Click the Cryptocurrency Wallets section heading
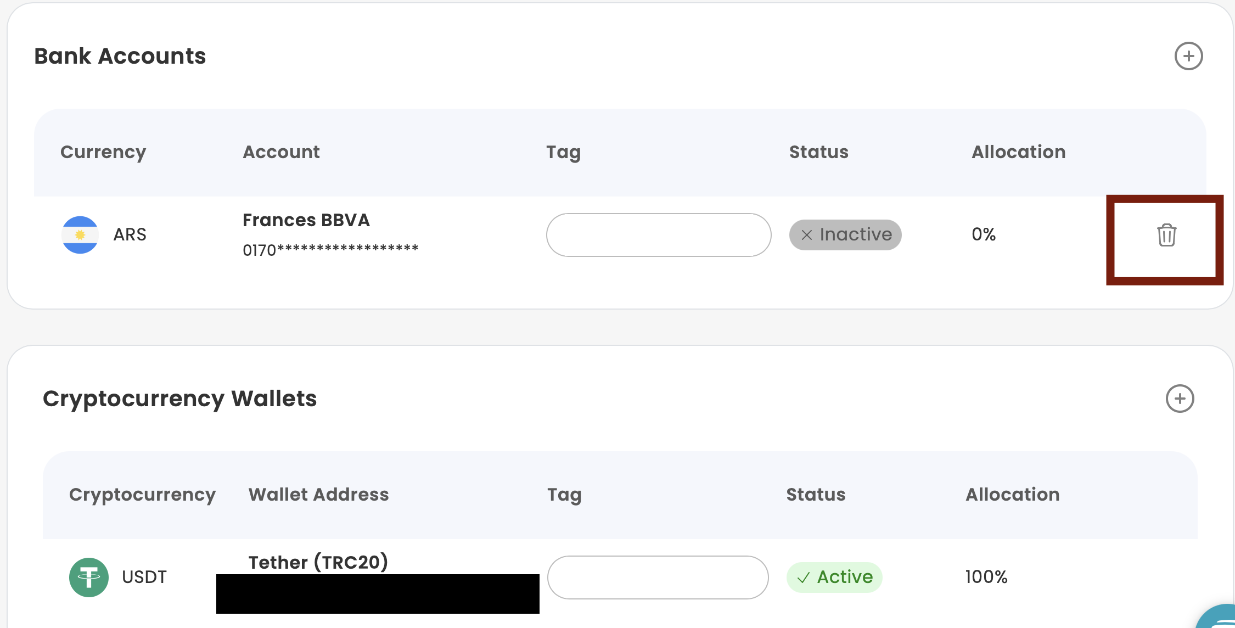The image size is (1235, 628). (x=180, y=399)
